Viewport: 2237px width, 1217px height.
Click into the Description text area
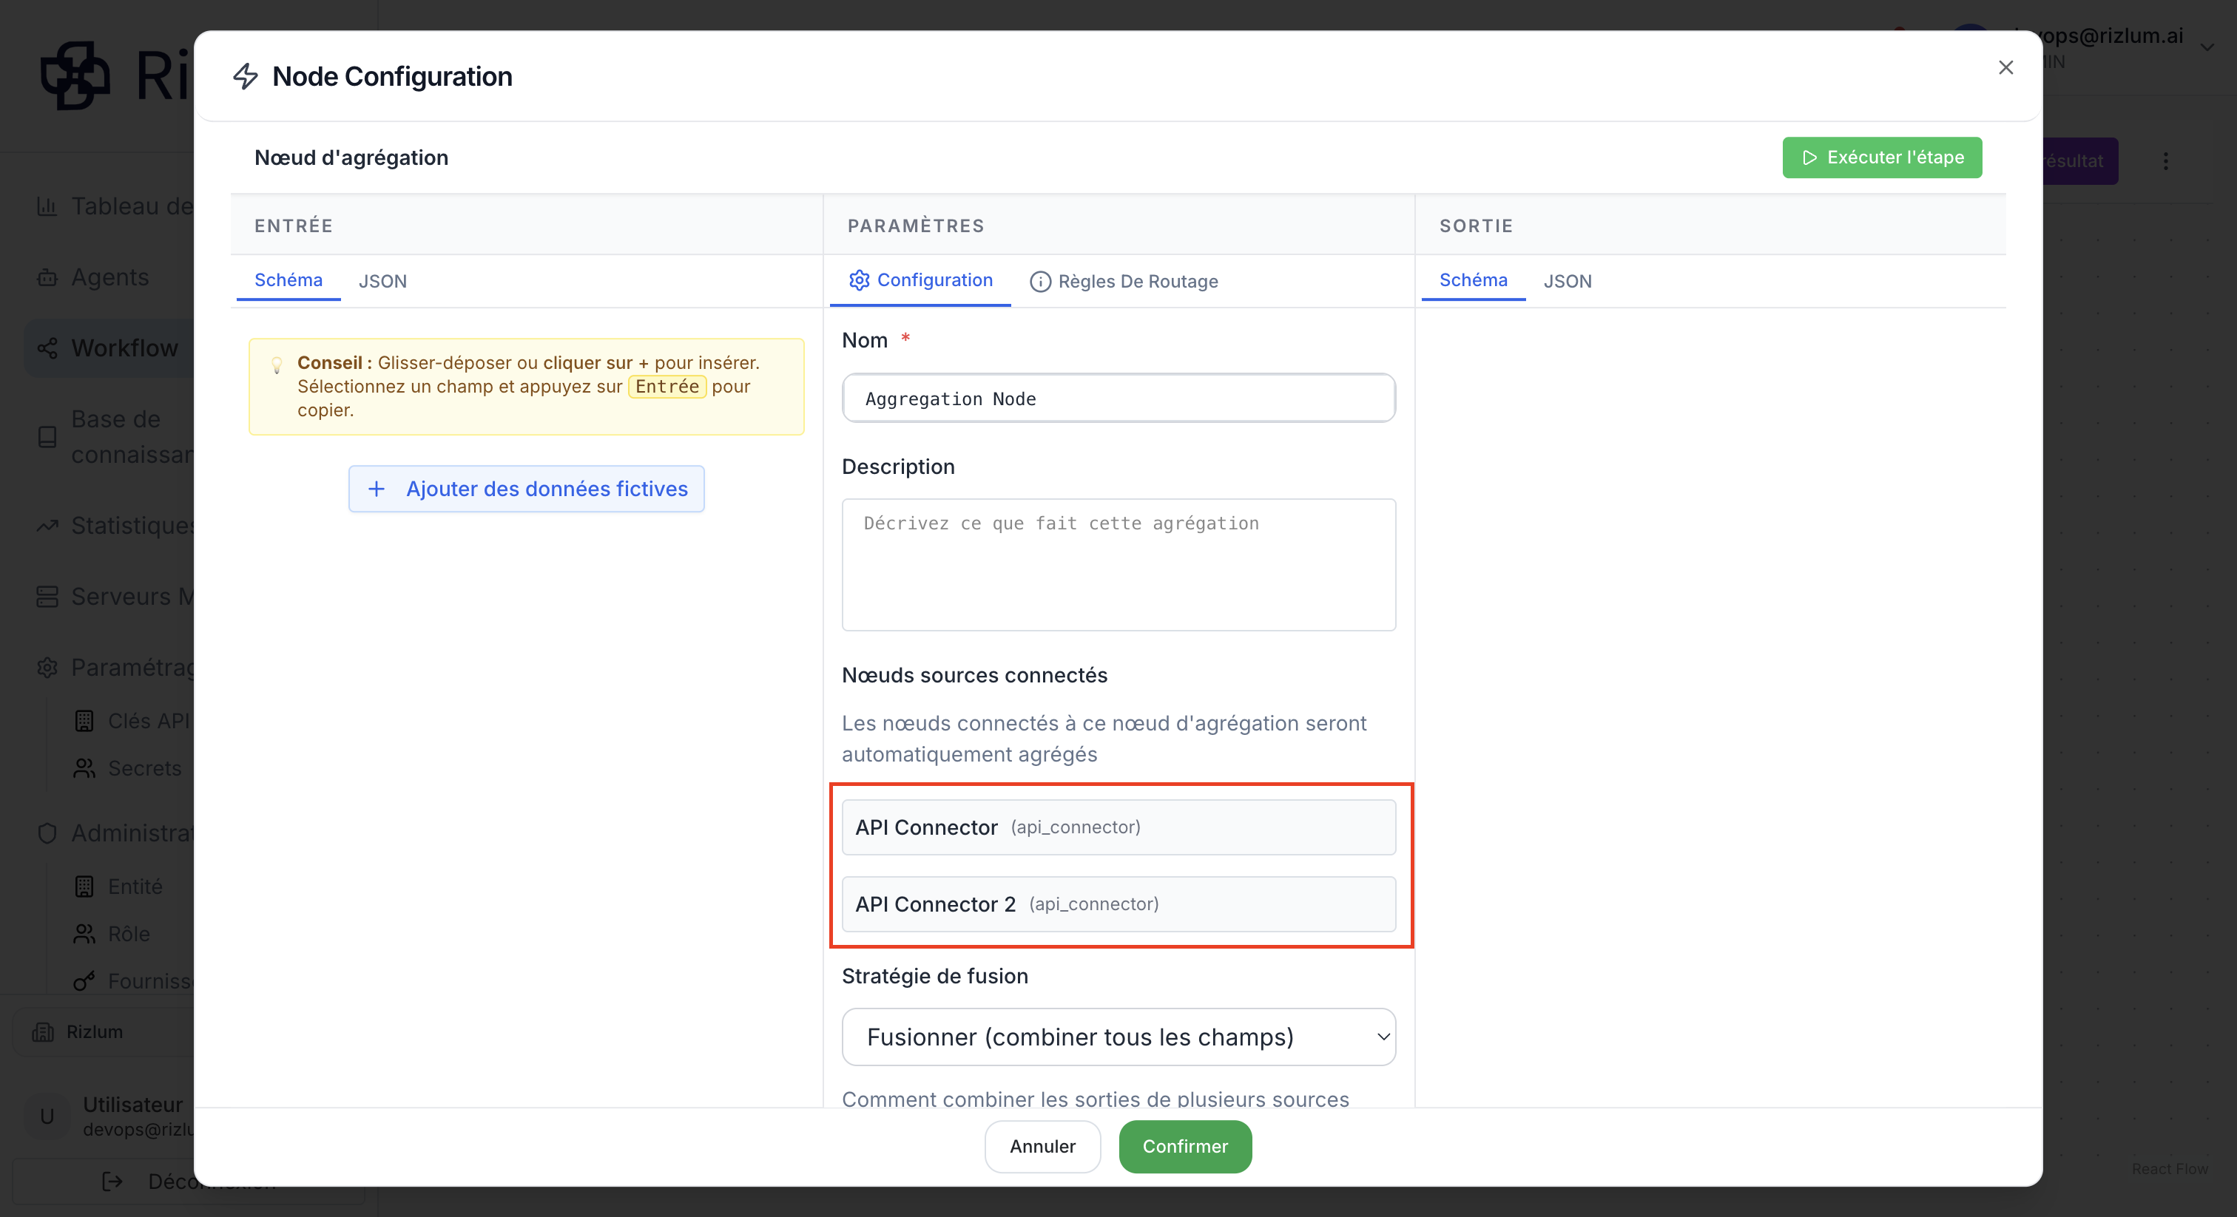pos(1118,564)
